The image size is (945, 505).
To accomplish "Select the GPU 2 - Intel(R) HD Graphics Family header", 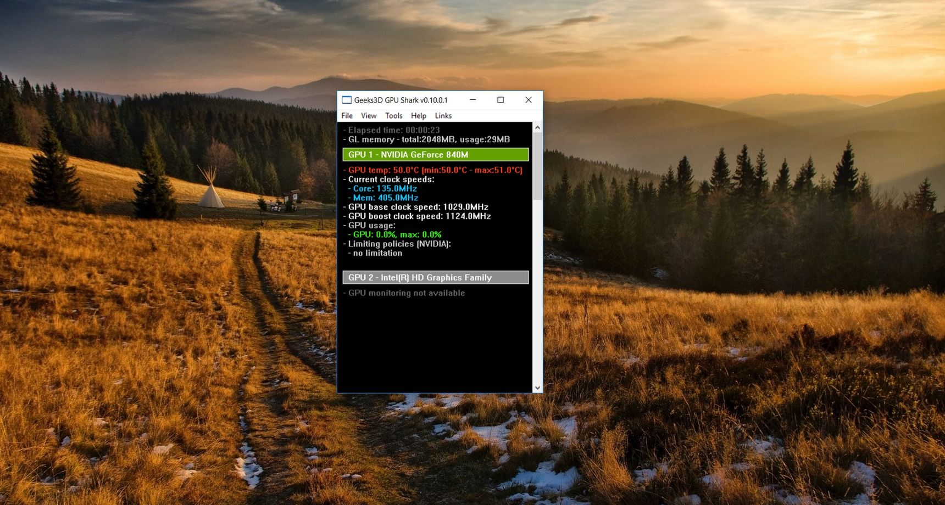I will (435, 278).
